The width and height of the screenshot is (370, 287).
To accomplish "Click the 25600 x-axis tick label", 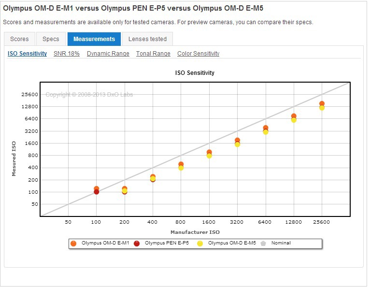I will (x=321, y=222).
